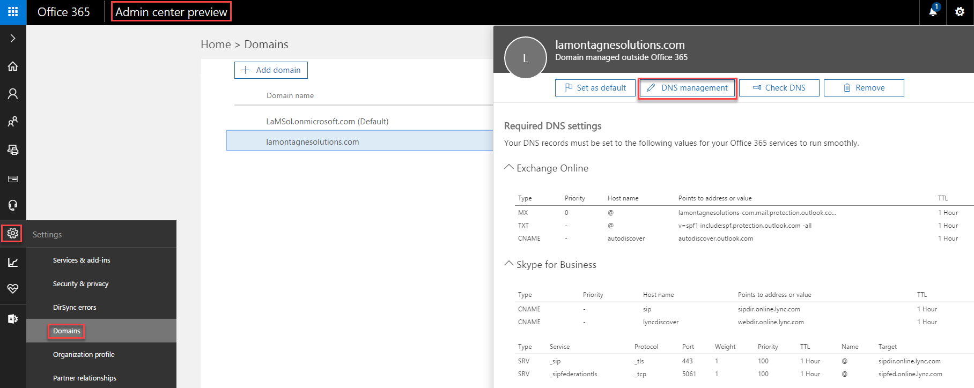Open the Resources icon in sidebar

13,150
